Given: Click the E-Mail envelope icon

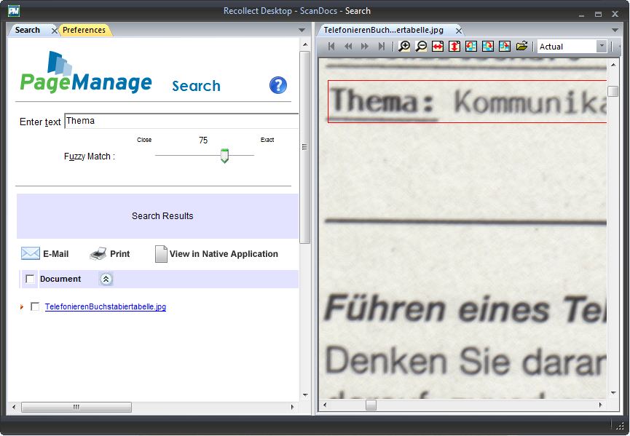Looking at the screenshot, I should point(31,254).
